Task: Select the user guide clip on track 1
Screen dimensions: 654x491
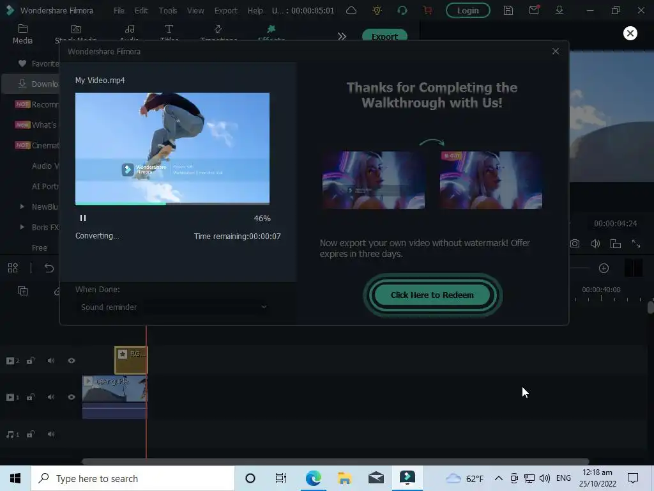Action: point(114,396)
